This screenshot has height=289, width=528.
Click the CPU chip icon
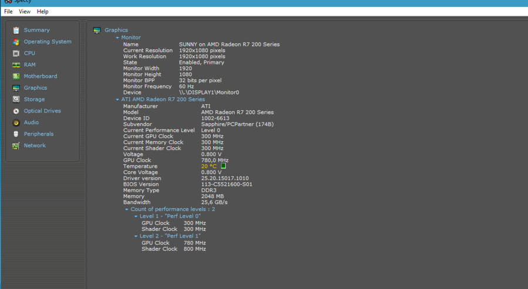pos(16,53)
